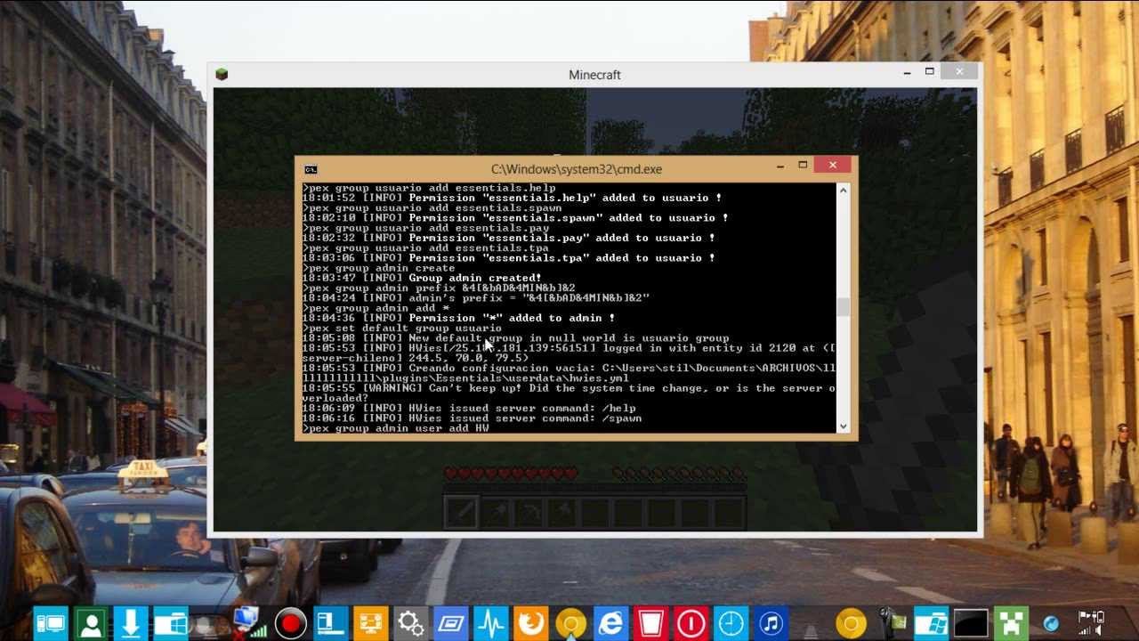Maximize the cmd.exe window

pos(803,166)
